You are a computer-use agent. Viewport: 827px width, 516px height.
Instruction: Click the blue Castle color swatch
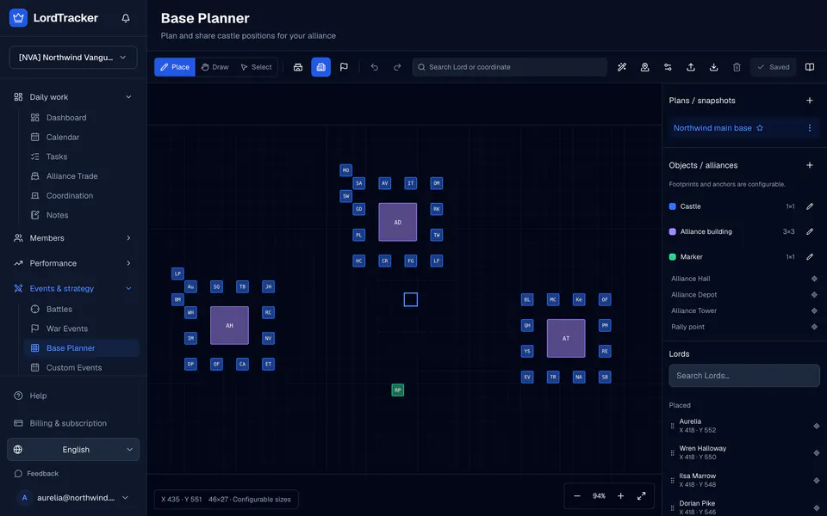673,206
